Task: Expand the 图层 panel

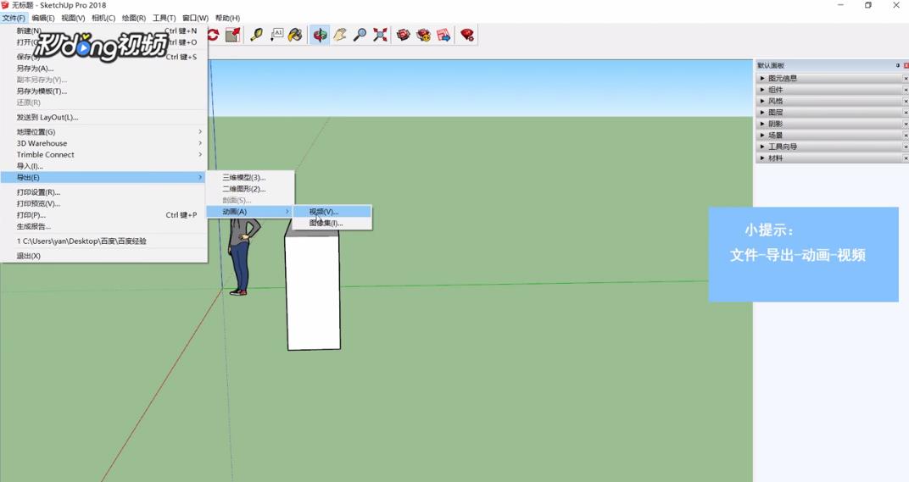Action: click(762, 113)
